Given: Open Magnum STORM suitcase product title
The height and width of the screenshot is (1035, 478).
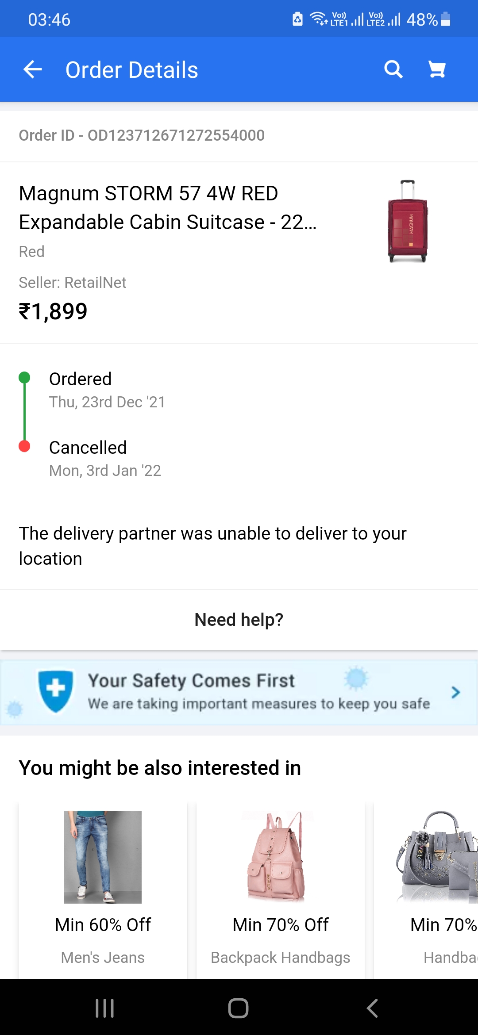Looking at the screenshot, I should (x=168, y=207).
